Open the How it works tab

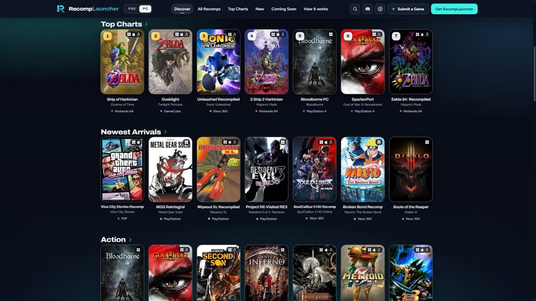point(316,9)
